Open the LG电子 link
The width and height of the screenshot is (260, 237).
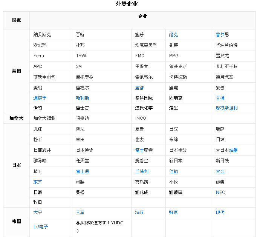[x=41, y=227]
